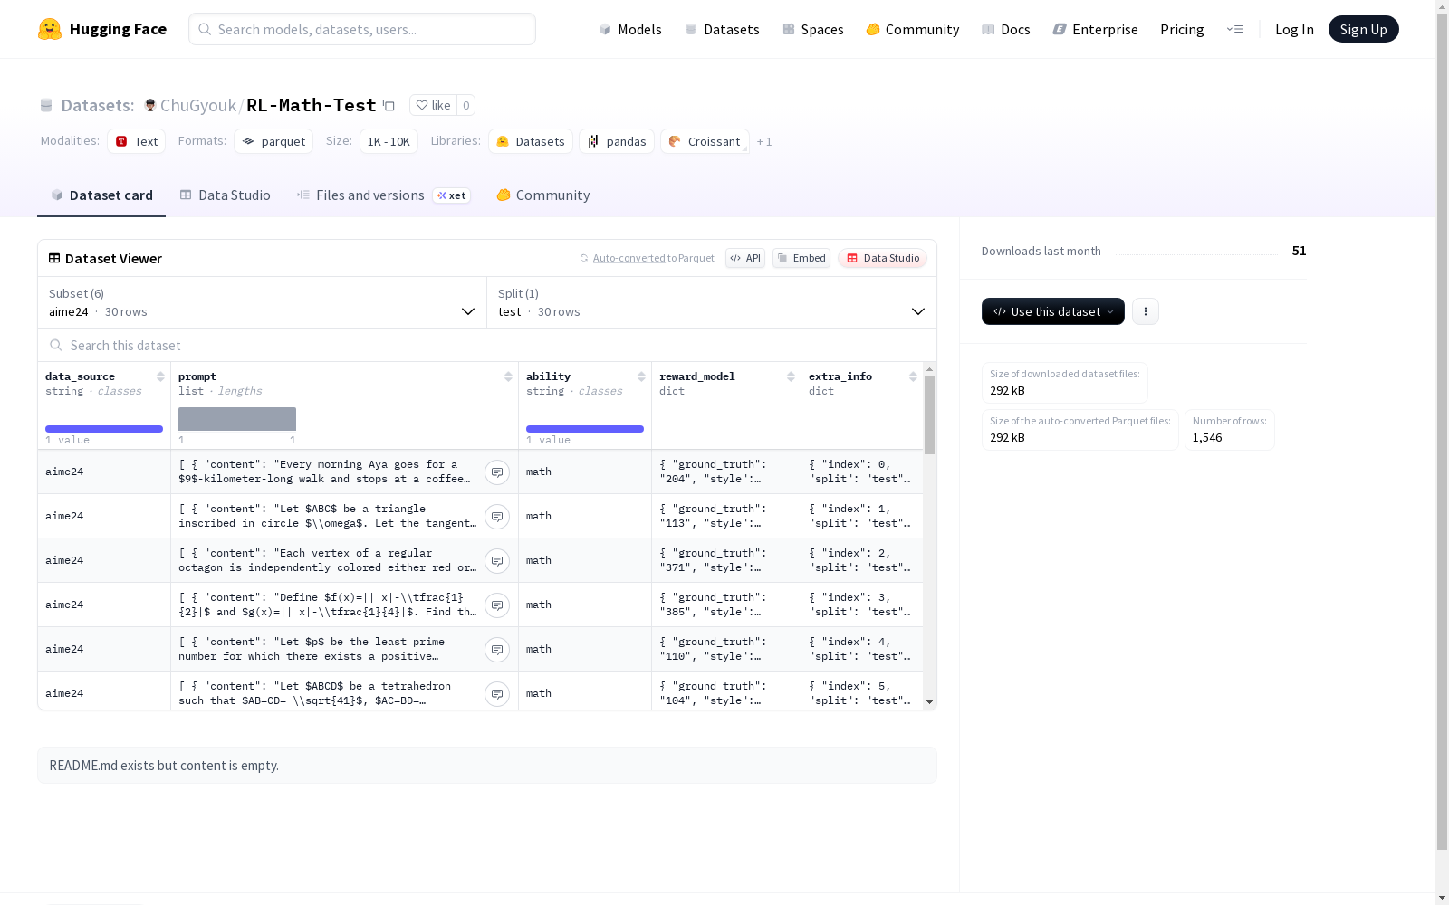Image resolution: width=1449 pixels, height=905 pixels.
Task: Open Datasets in top navigation
Action: [722, 29]
